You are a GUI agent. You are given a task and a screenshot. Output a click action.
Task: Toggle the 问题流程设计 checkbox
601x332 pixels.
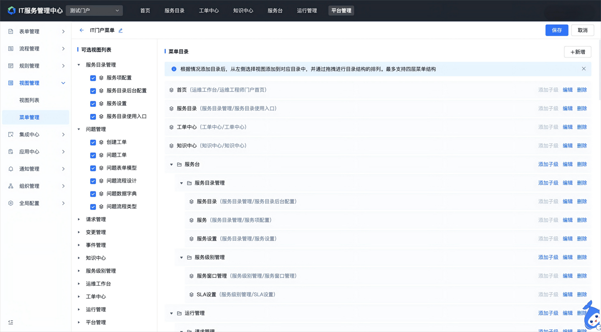click(93, 181)
